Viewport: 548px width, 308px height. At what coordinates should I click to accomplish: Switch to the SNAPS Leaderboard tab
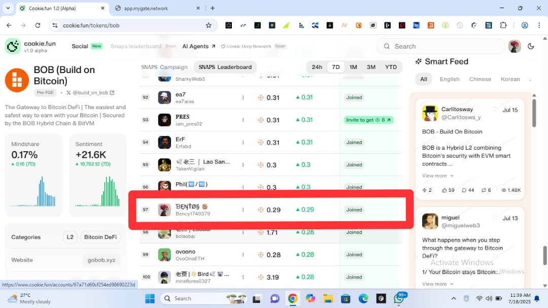click(225, 67)
